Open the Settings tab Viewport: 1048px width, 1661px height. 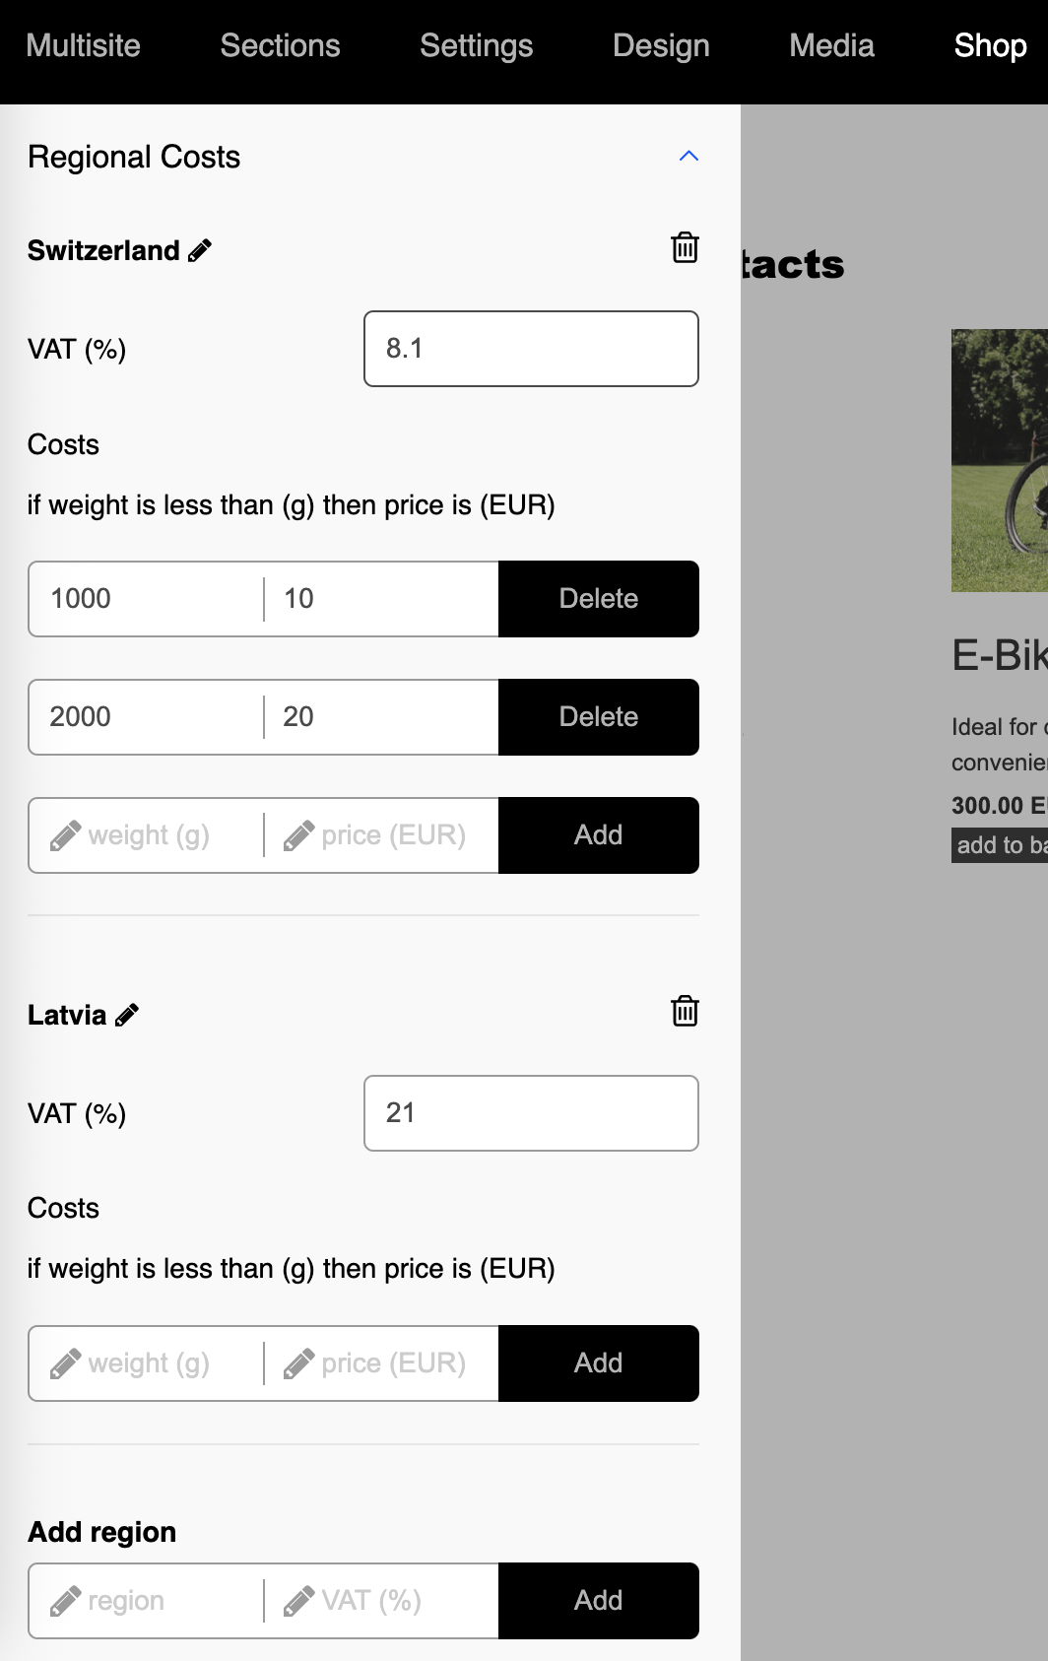point(476,45)
